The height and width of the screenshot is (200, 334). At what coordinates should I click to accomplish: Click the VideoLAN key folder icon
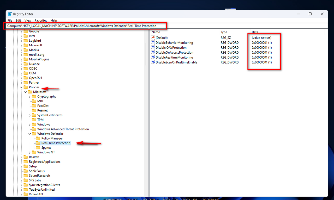tap(26, 194)
